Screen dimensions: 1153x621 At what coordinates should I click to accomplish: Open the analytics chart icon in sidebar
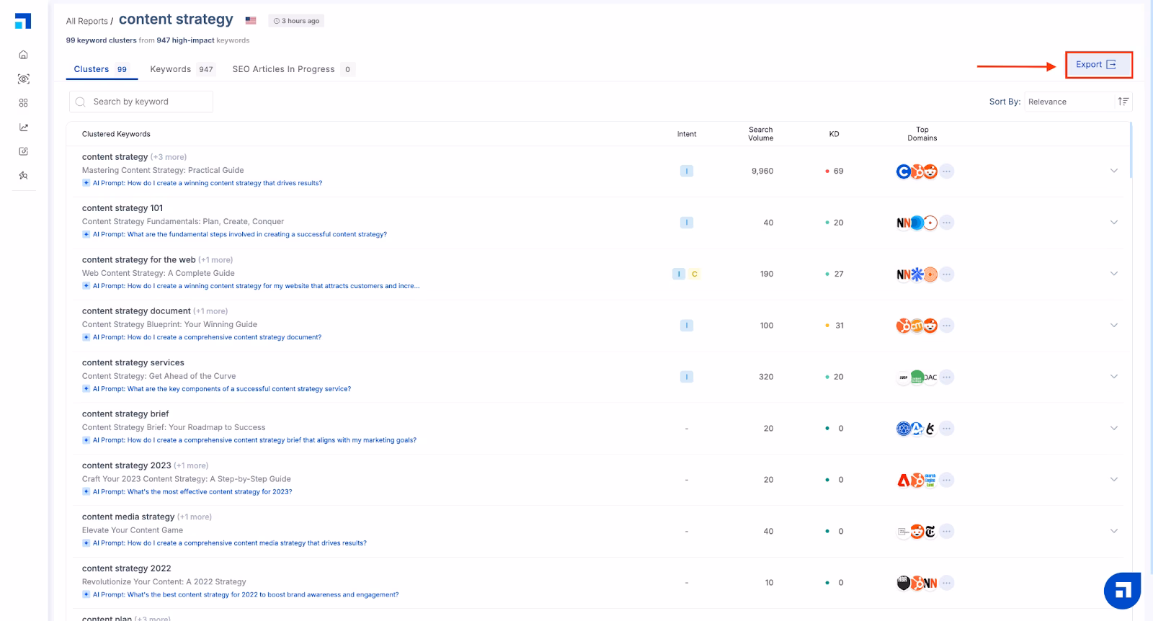(23, 128)
